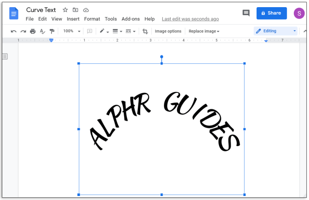Open the Editing mode dropdown
Screen dimensions: 309x200
[276, 31]
